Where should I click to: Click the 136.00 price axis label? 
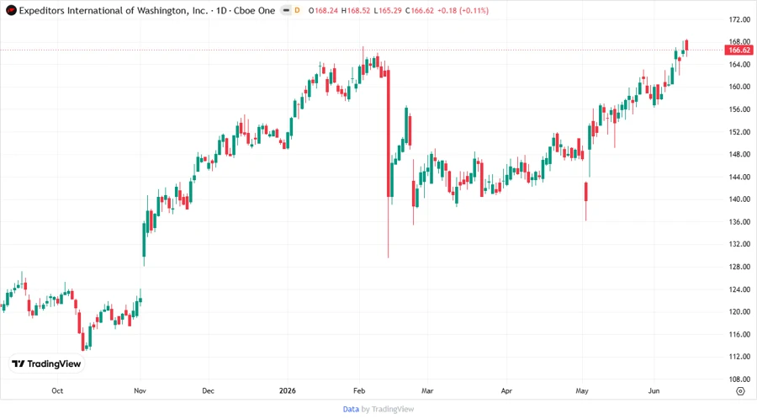point(739,222)
